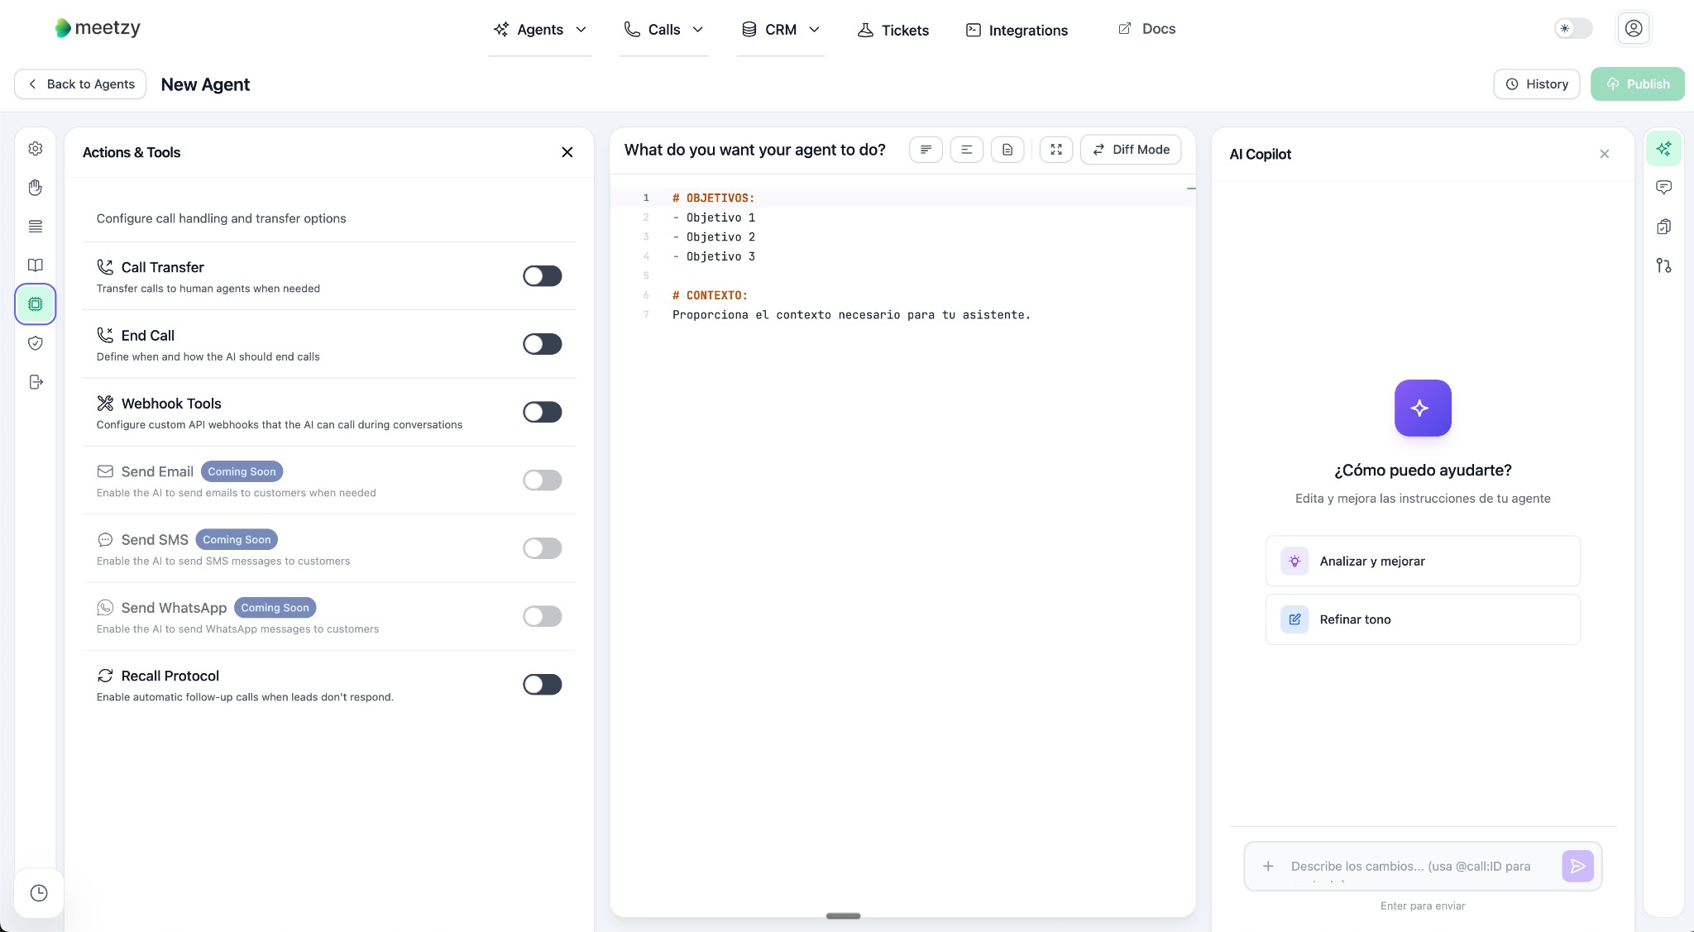Open the hand icon section in sidebar
The height and width of the screenshot is (932, 1694).
point(36,188)
